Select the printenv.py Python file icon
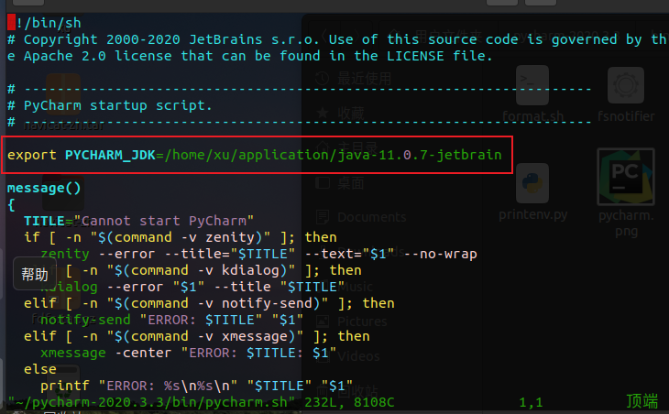The width and height of the screenshot is (669, 414). (x=532, y=183)
